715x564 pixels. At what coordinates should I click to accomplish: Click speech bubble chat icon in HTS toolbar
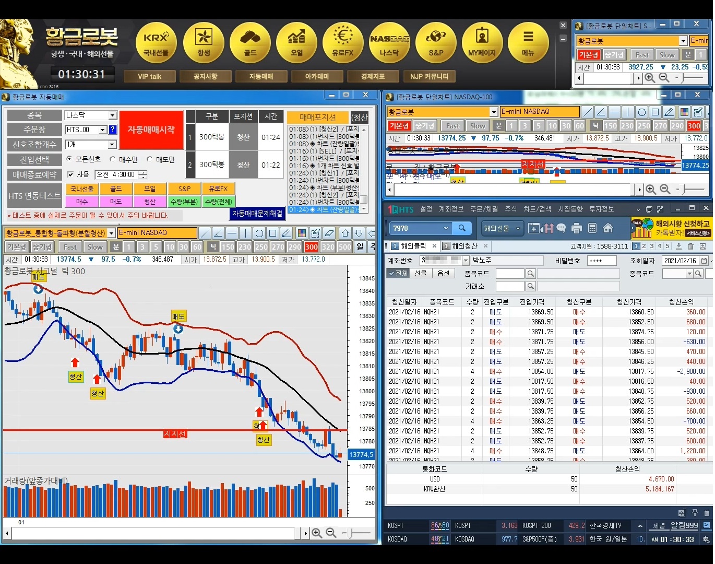click(561, 228)
